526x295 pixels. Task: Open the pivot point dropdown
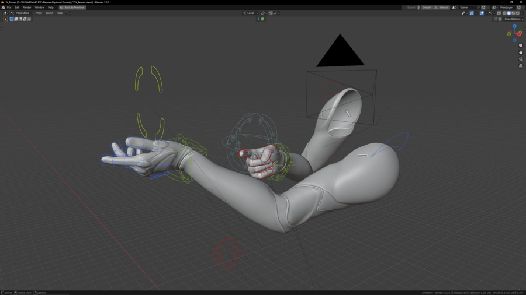pos(264,13)
